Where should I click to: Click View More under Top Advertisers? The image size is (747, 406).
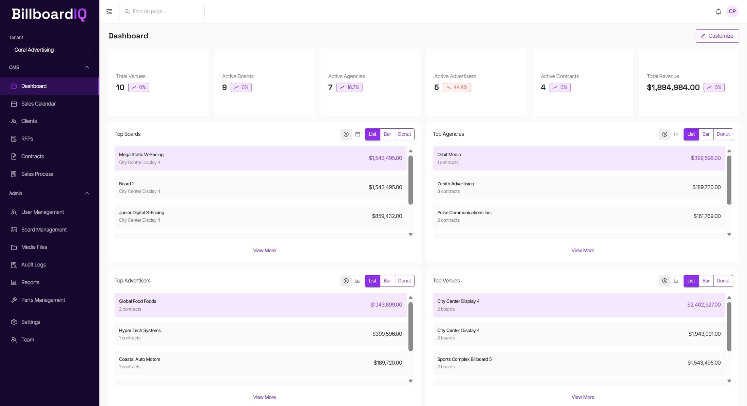tap(264, 397)
